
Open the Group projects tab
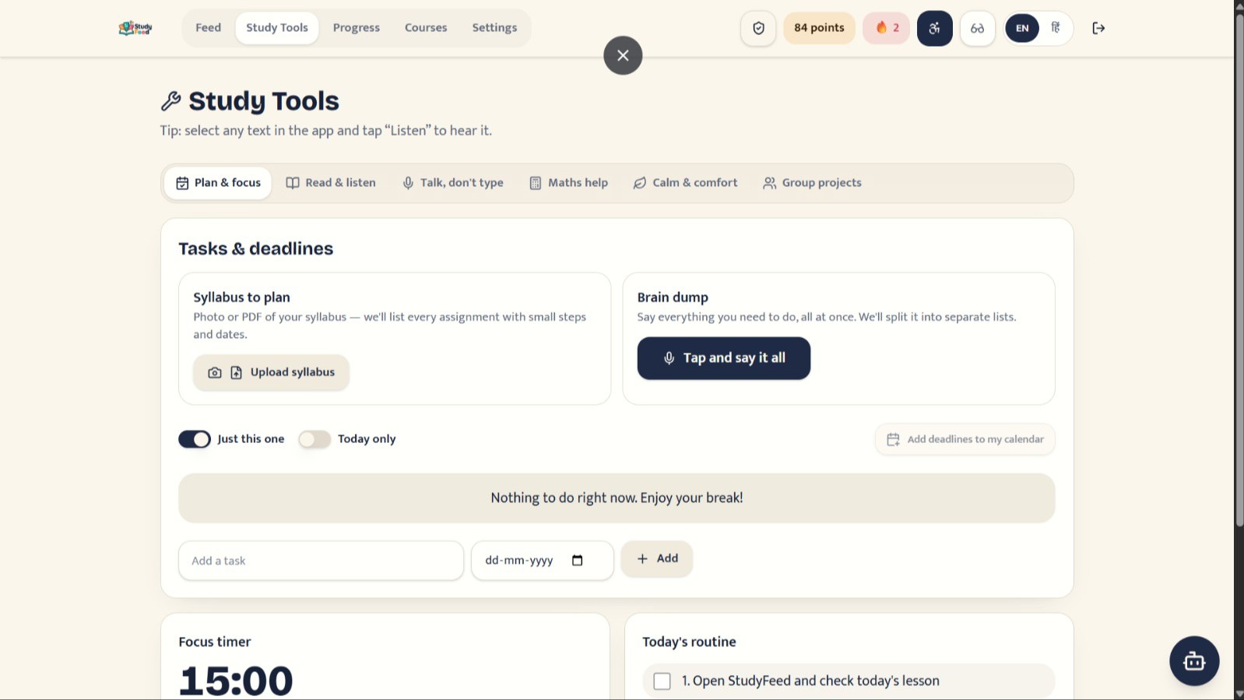[812, 183]
